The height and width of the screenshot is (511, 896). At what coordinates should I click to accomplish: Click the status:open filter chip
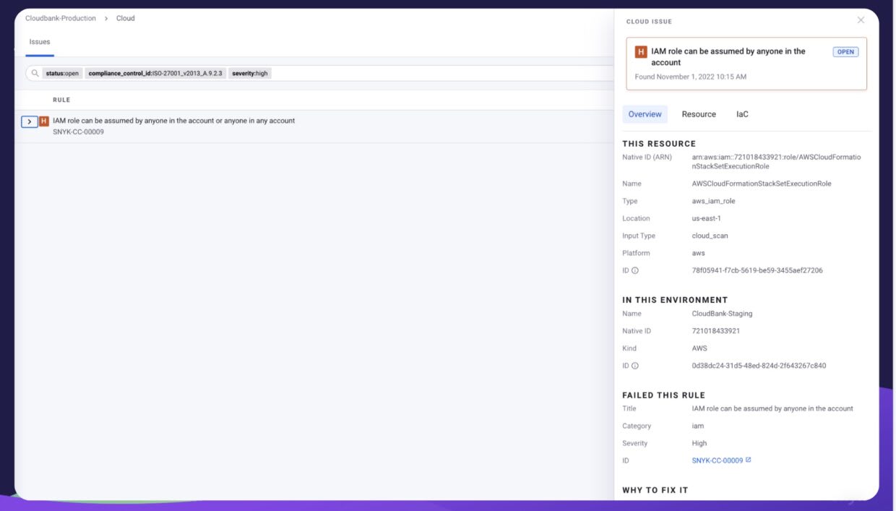pos(62,74)
